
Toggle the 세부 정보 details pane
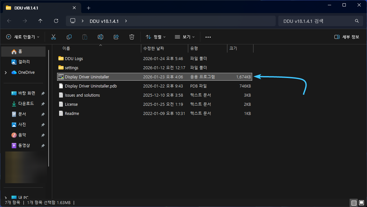click(x=347, y=37)
